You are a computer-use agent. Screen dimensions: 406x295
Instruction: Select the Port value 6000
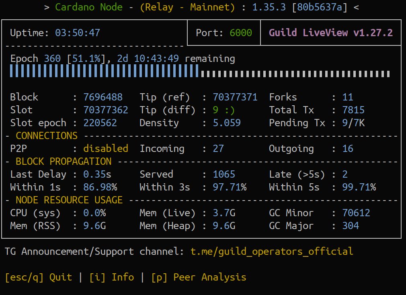click(240, 33)
